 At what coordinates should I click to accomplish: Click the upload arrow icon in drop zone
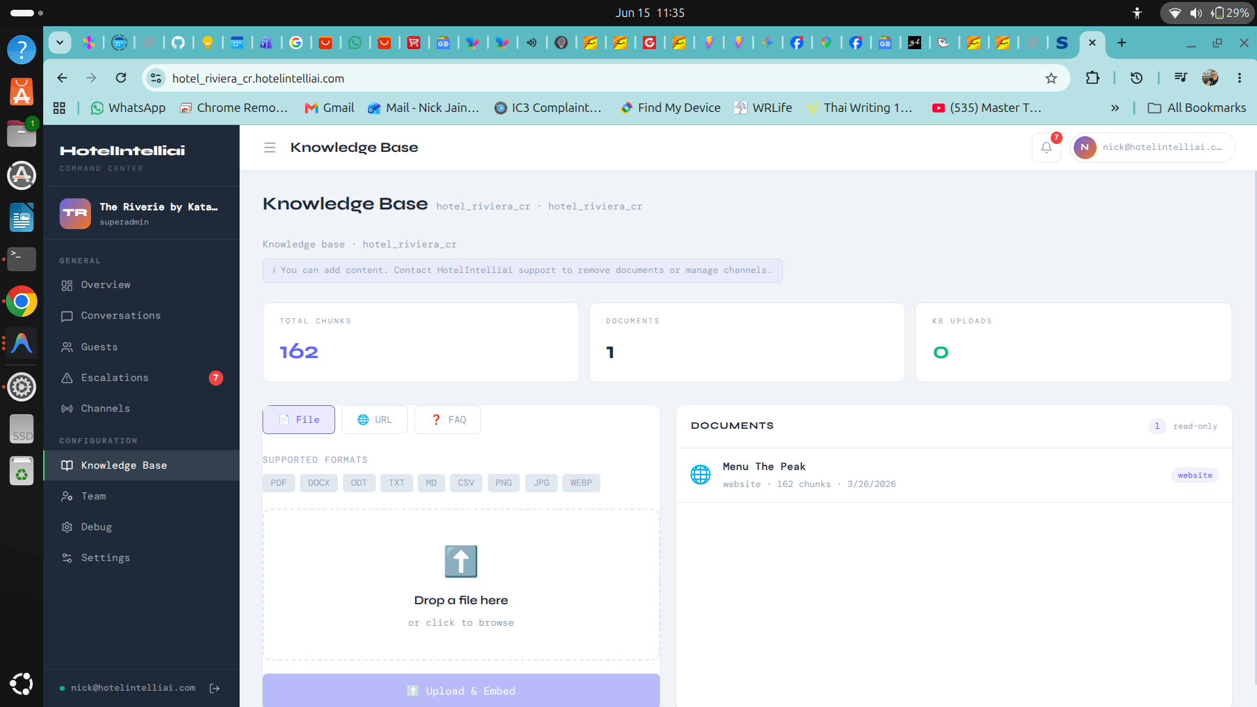pos(461,562)
